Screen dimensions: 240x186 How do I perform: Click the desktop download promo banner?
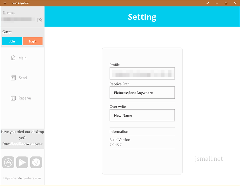(22, 138)
